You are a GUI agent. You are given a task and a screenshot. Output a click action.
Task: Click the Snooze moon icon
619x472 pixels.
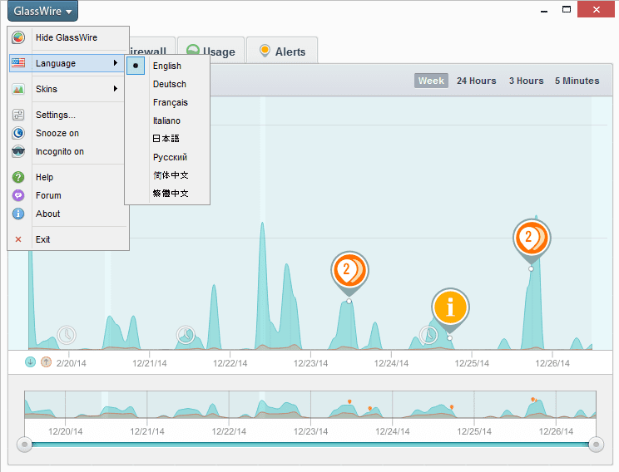pyautogui.click(x=18, y=133)
